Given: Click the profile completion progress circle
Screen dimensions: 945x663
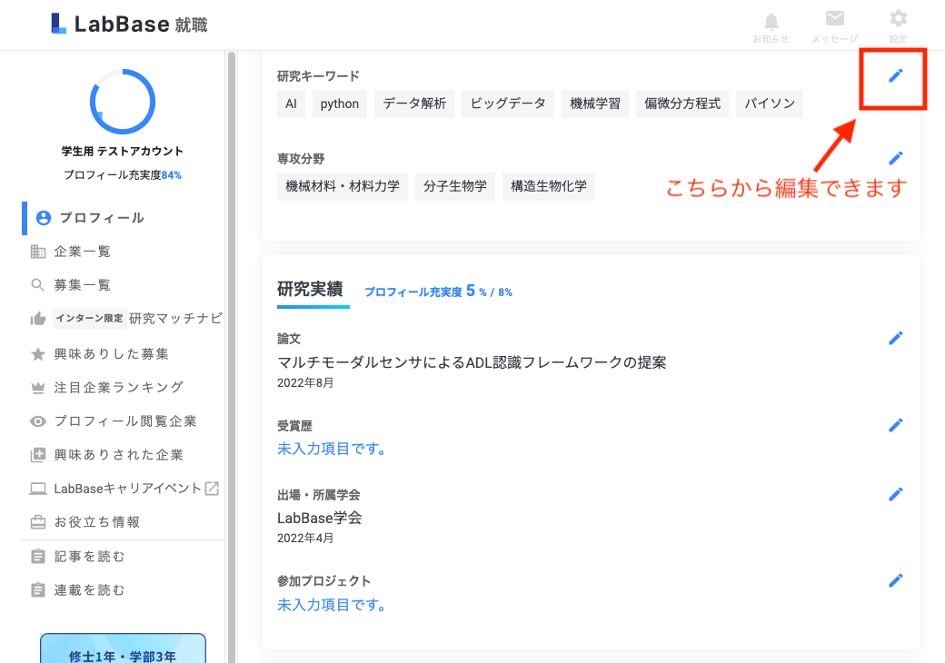Looking at the screenshot, I should point(123,102).
